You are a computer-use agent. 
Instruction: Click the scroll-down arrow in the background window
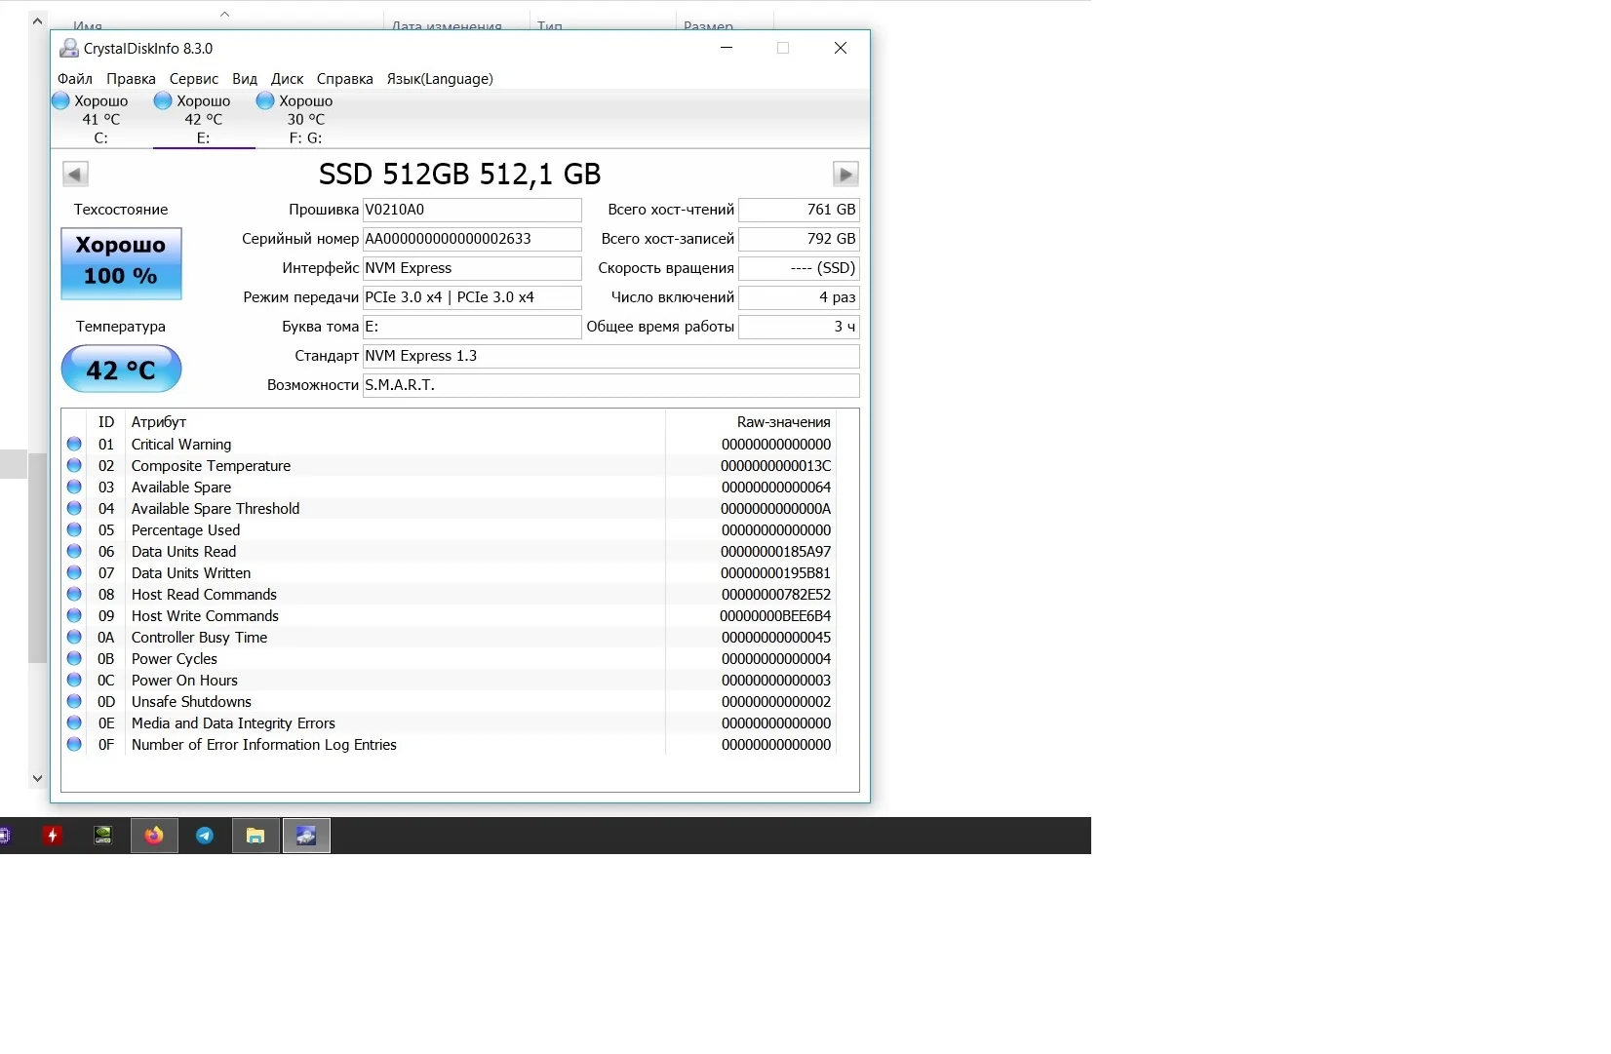pos(37,778)
